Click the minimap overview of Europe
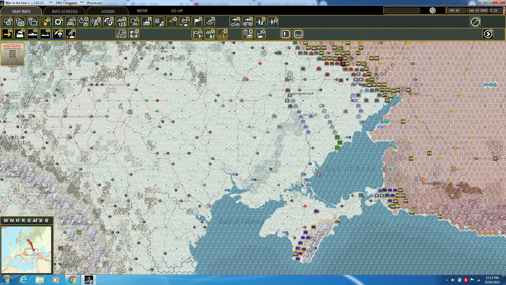 [26, 250]
